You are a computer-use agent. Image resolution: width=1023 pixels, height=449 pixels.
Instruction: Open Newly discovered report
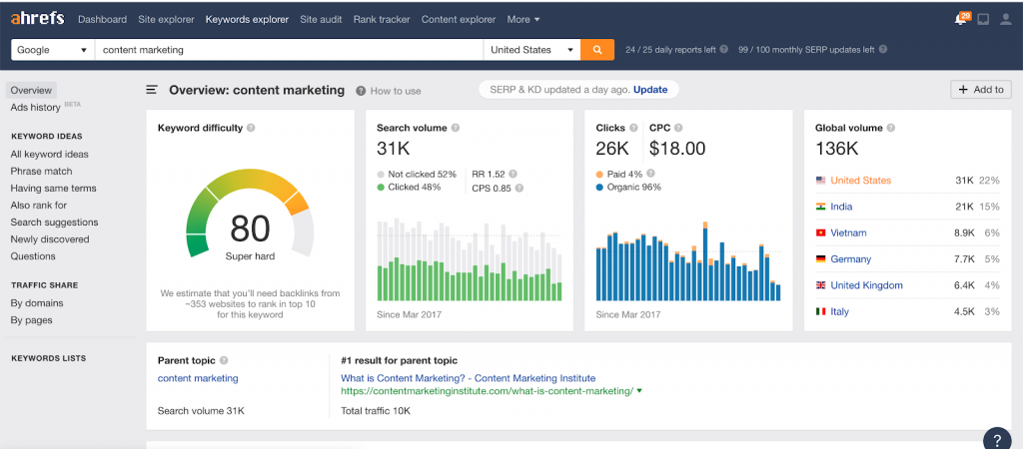pyautogui.click(x=50, y=239)
